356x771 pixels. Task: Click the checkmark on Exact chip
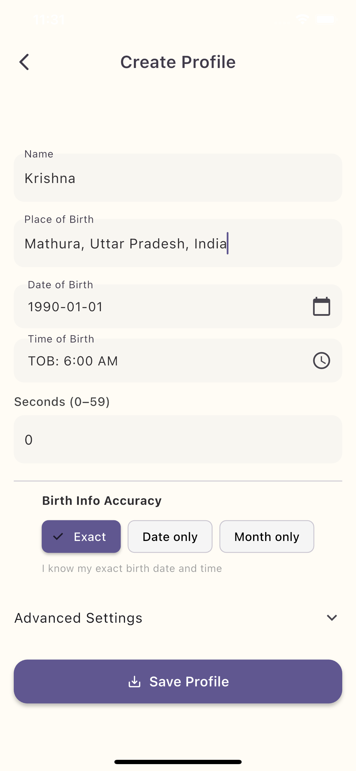[58, 537]
